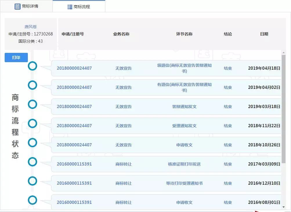
Task: Select timeline circle for 2017年03月09日 row
Action: (32, 162)
